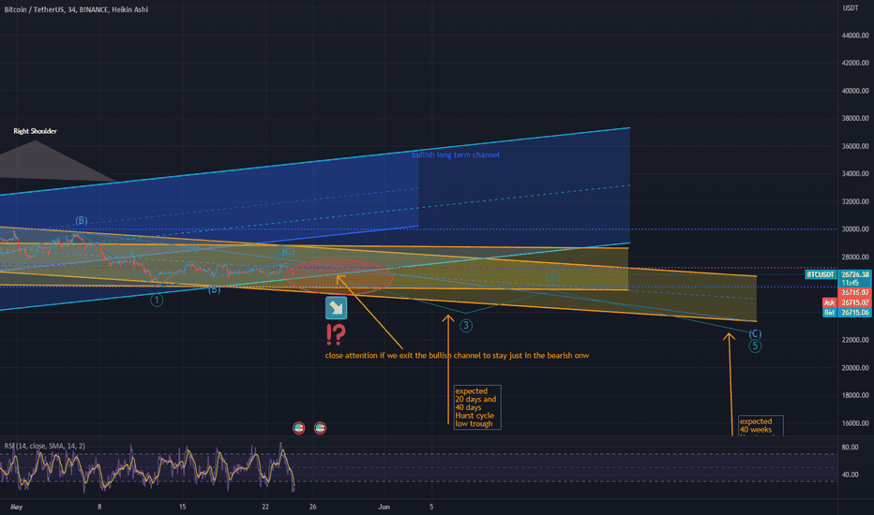Click the BTCUSDT symbol price tag
The height and width of the screenshot is (515, 874).
click(x=821, y=274)
